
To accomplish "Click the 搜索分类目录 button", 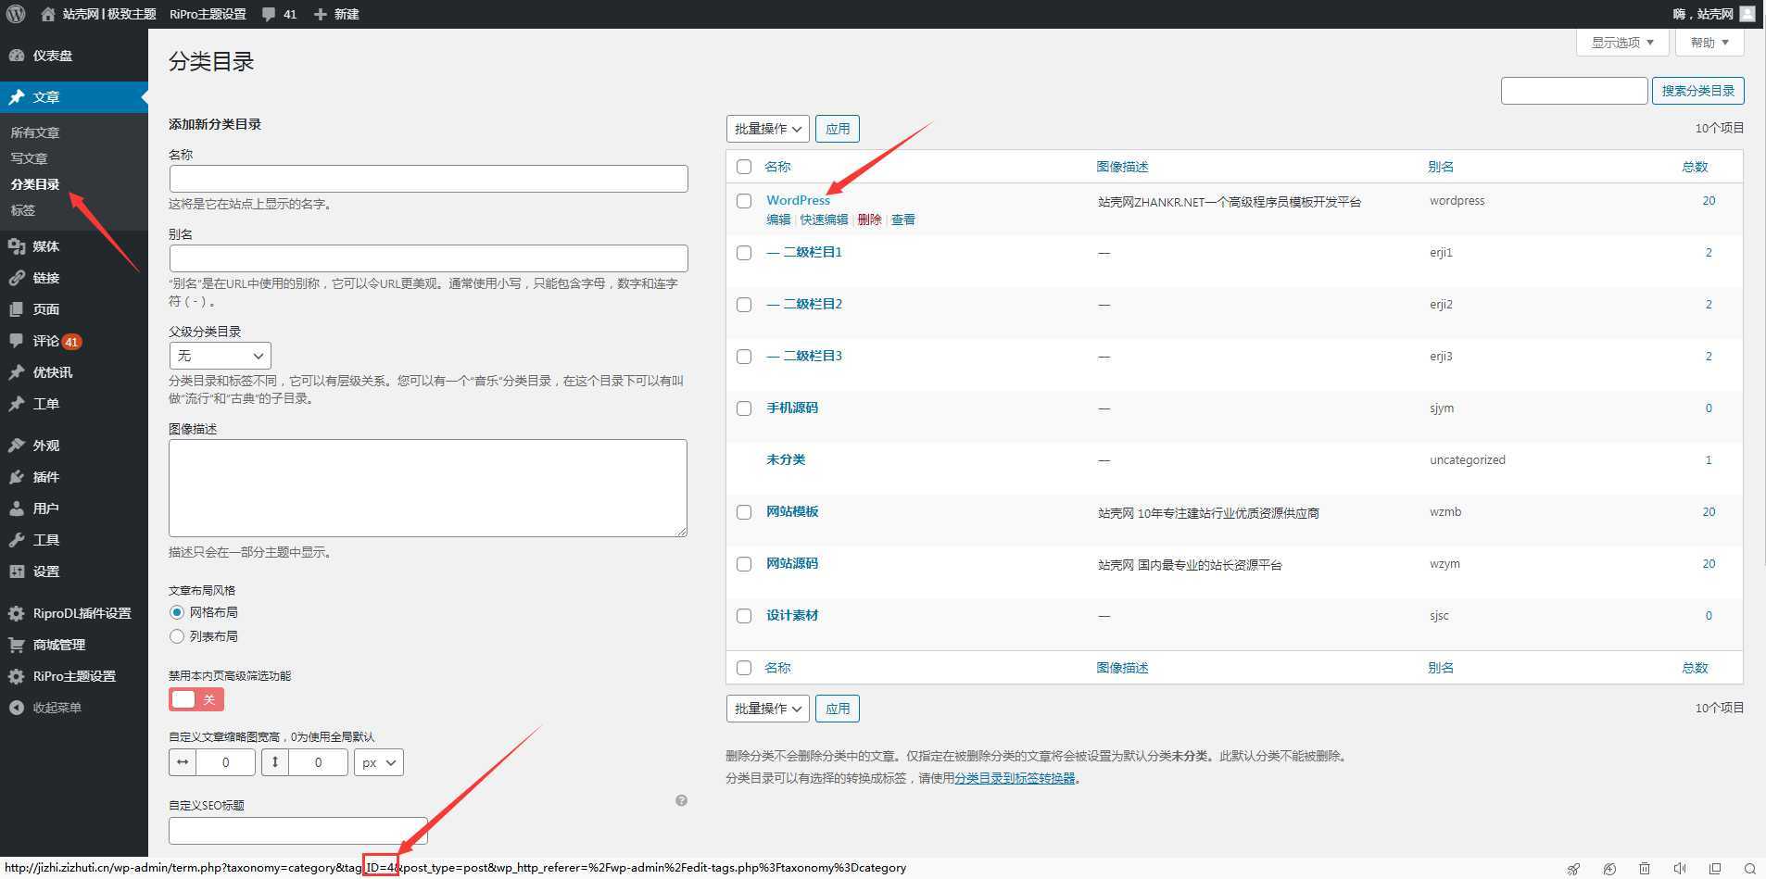I will coord(1697,91).
